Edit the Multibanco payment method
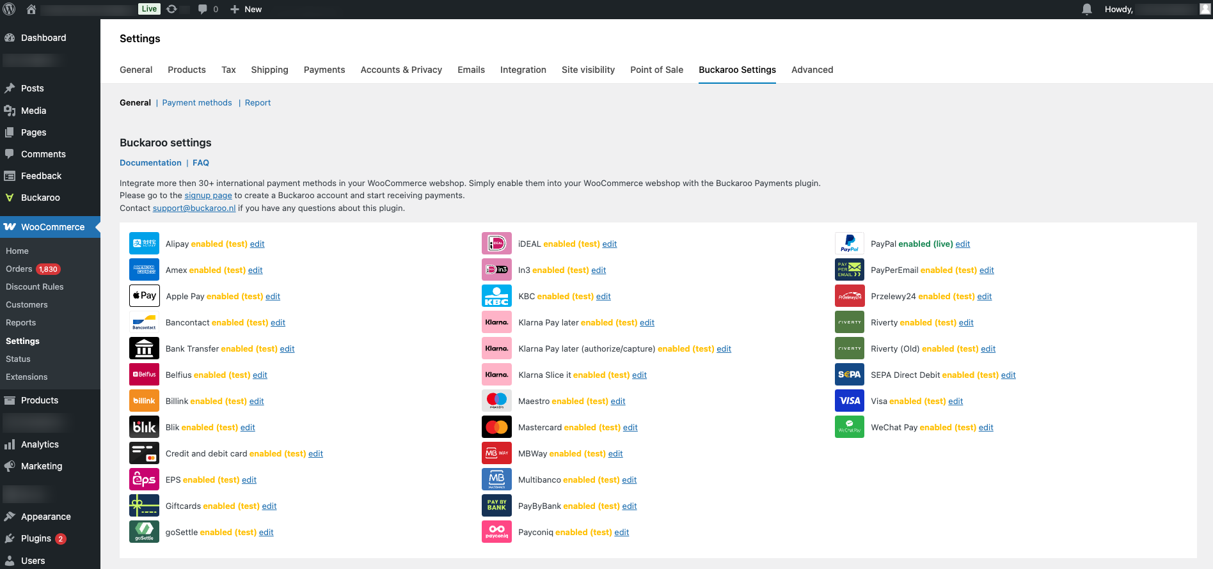The height and width of the screenshot is (569, 1213). tap(630, 479)
